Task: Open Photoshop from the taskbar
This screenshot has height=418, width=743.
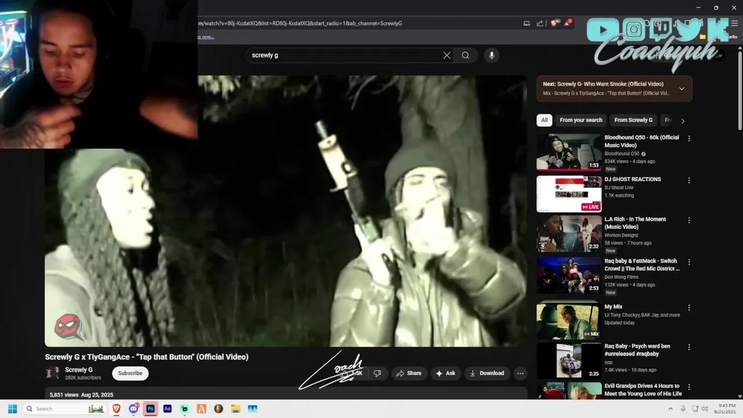Action: point(150,409)
